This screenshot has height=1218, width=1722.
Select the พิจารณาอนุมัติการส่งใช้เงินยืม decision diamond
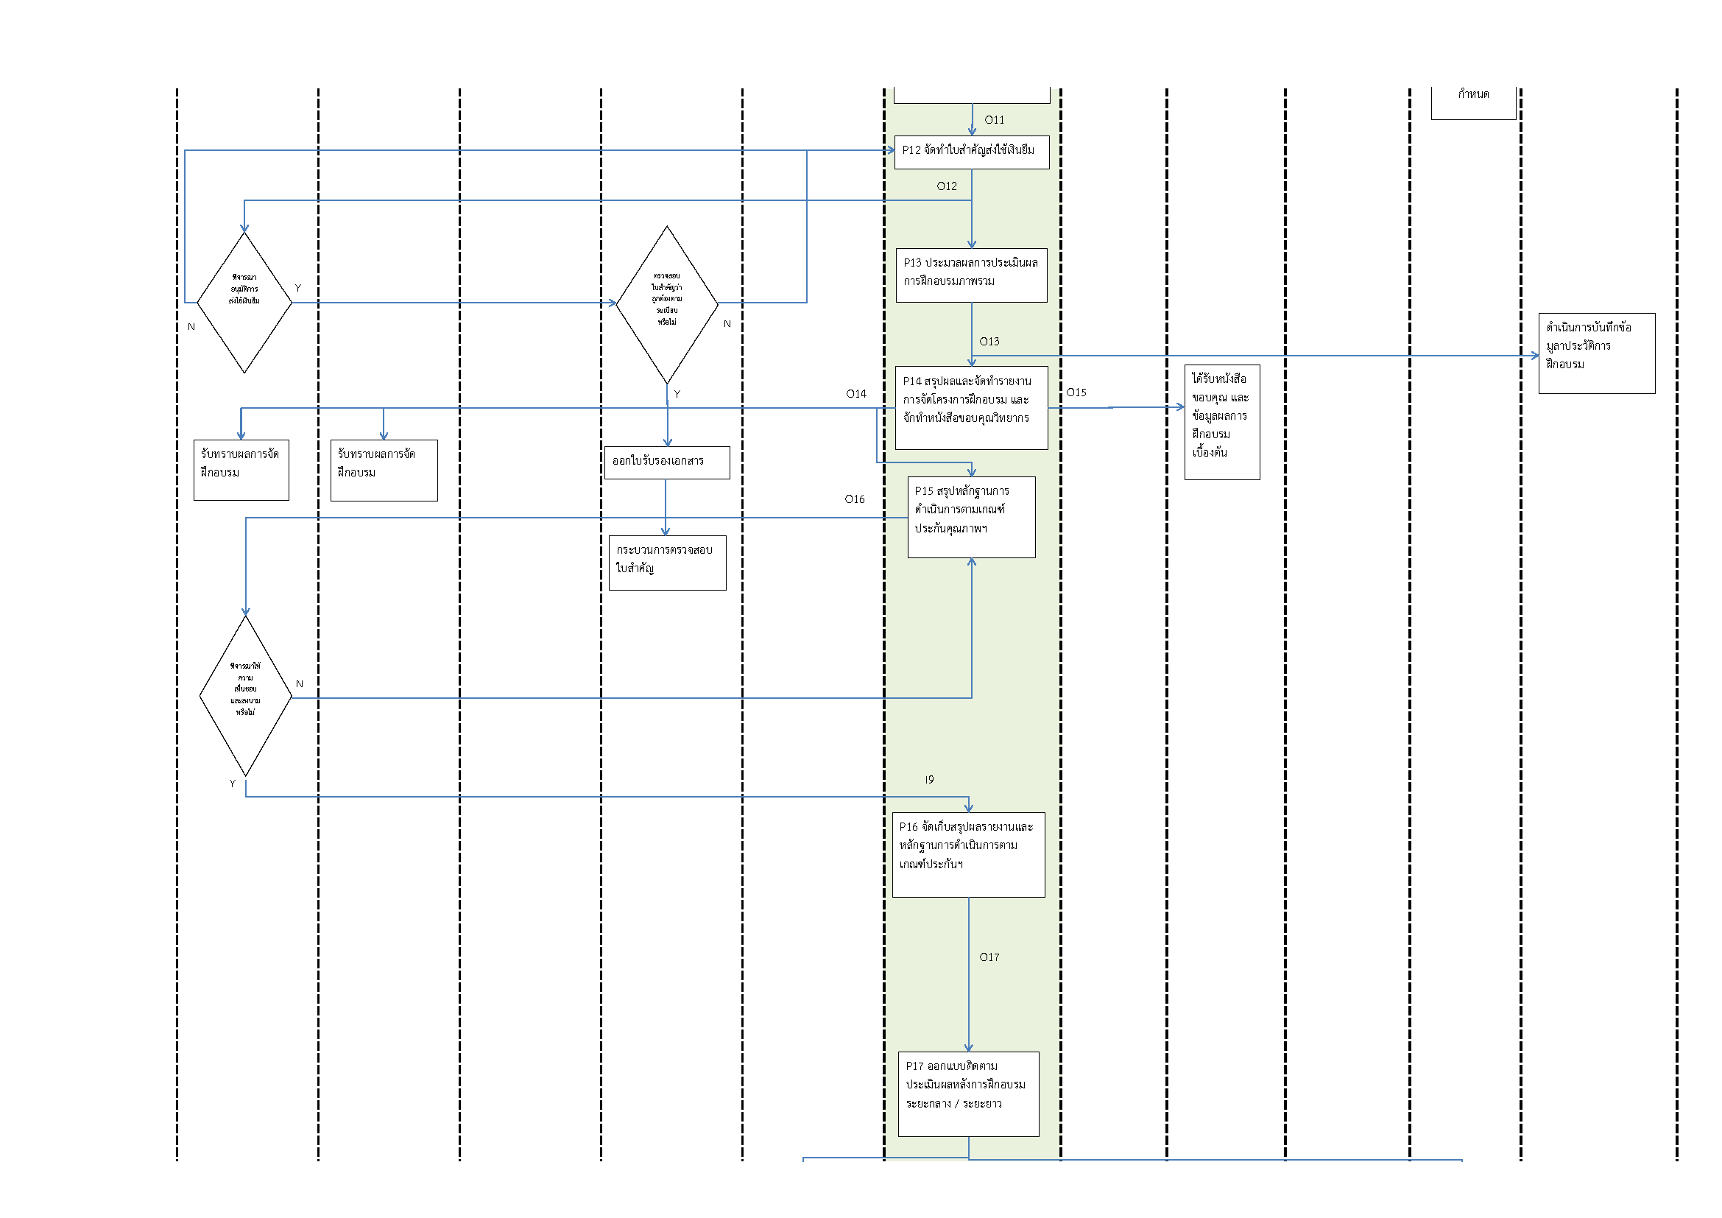point(244,302)
